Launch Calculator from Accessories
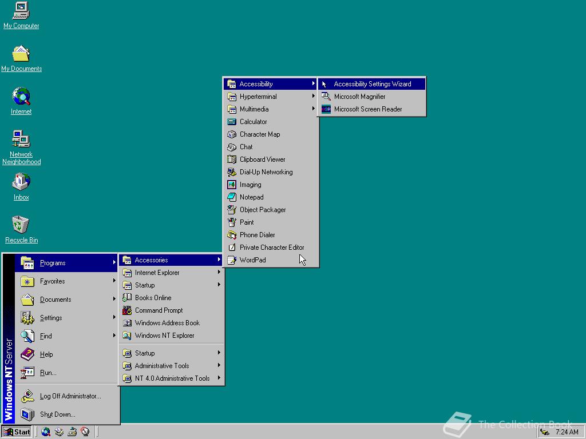 click(271, 122)
